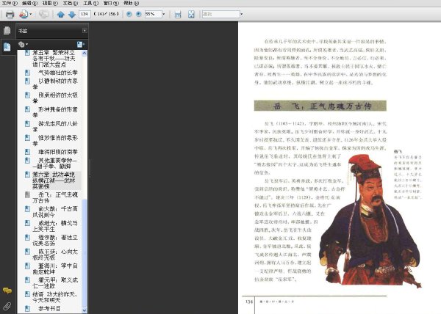The width and height of the screenshot is (441, 314).
Task: Open the search options dropdown arrow
Action: pos(242,14)
